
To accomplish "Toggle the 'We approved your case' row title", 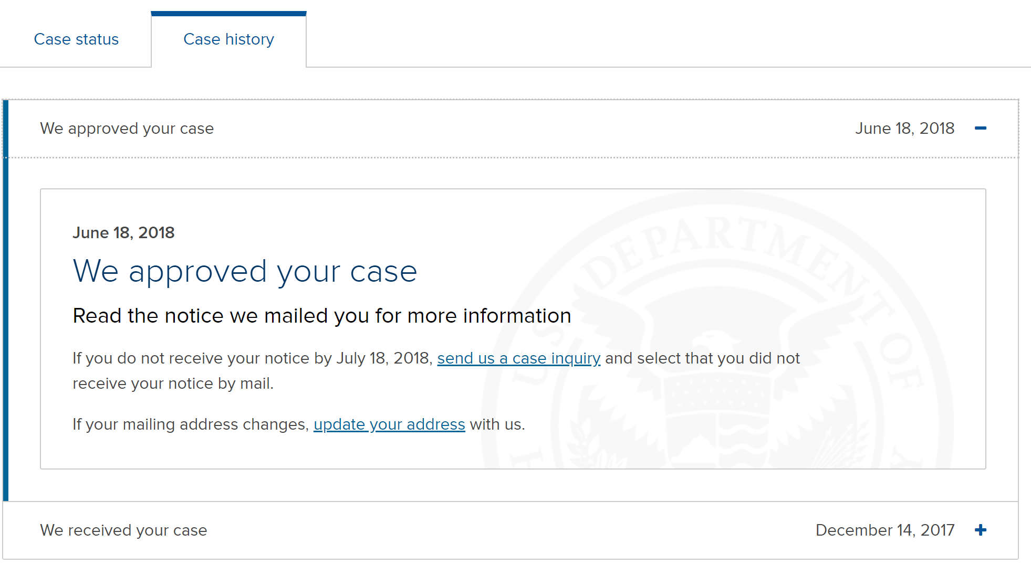I will click(x=127, y=129).
